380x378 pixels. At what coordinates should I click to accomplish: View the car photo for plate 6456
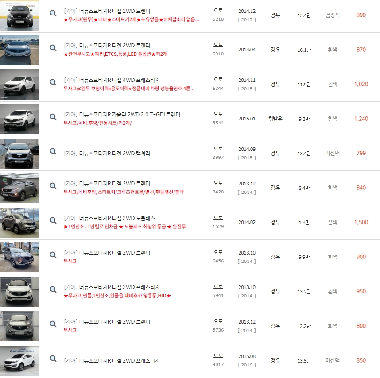click(x=19, y=257)
